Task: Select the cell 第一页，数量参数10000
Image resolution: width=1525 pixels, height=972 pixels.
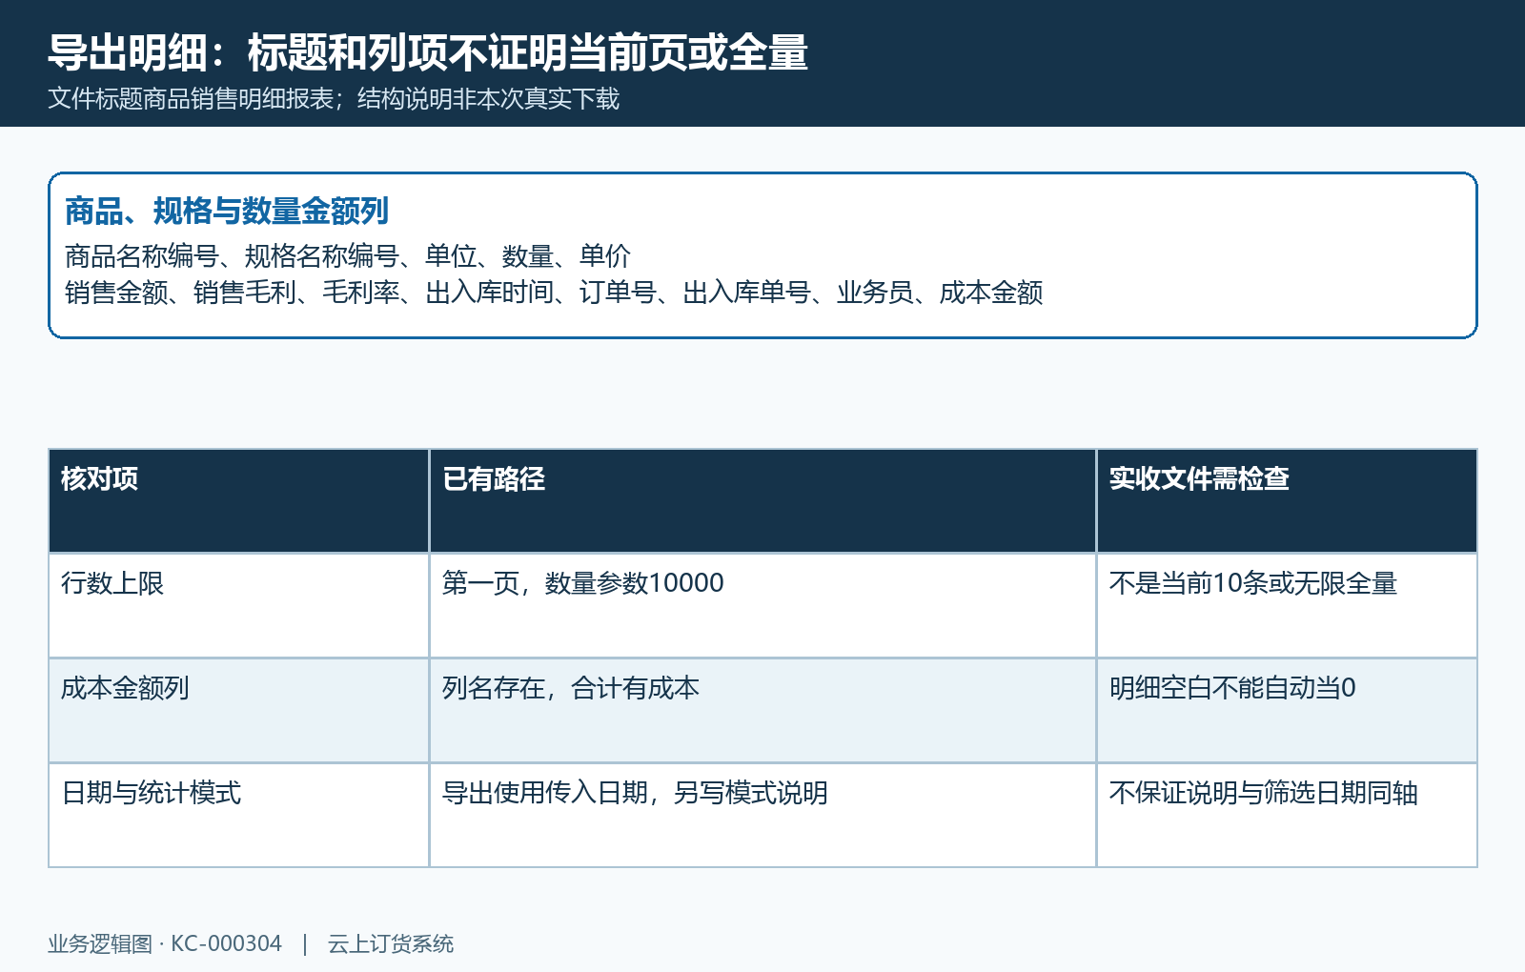Action: tap(762, 605)
